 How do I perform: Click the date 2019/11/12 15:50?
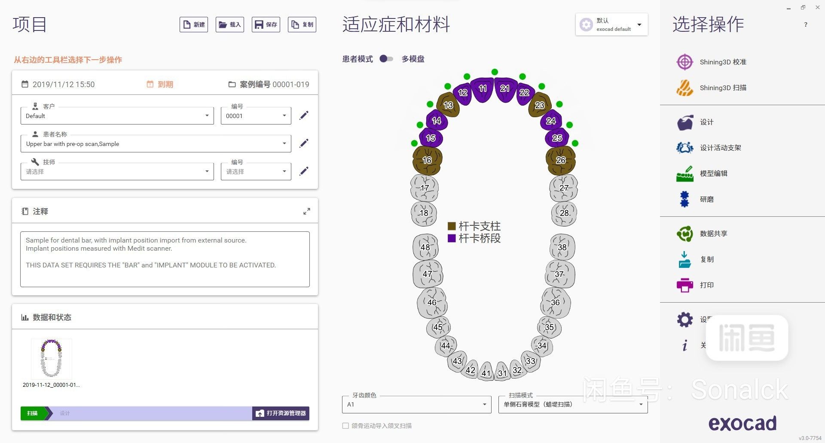(64, 85)
